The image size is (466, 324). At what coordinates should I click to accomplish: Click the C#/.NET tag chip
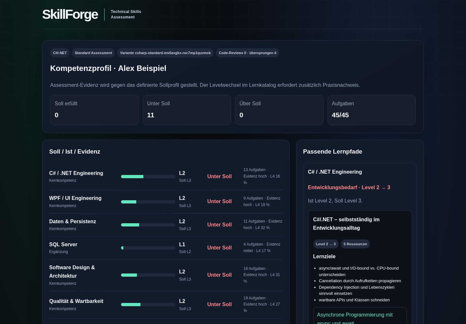(60, 53)
